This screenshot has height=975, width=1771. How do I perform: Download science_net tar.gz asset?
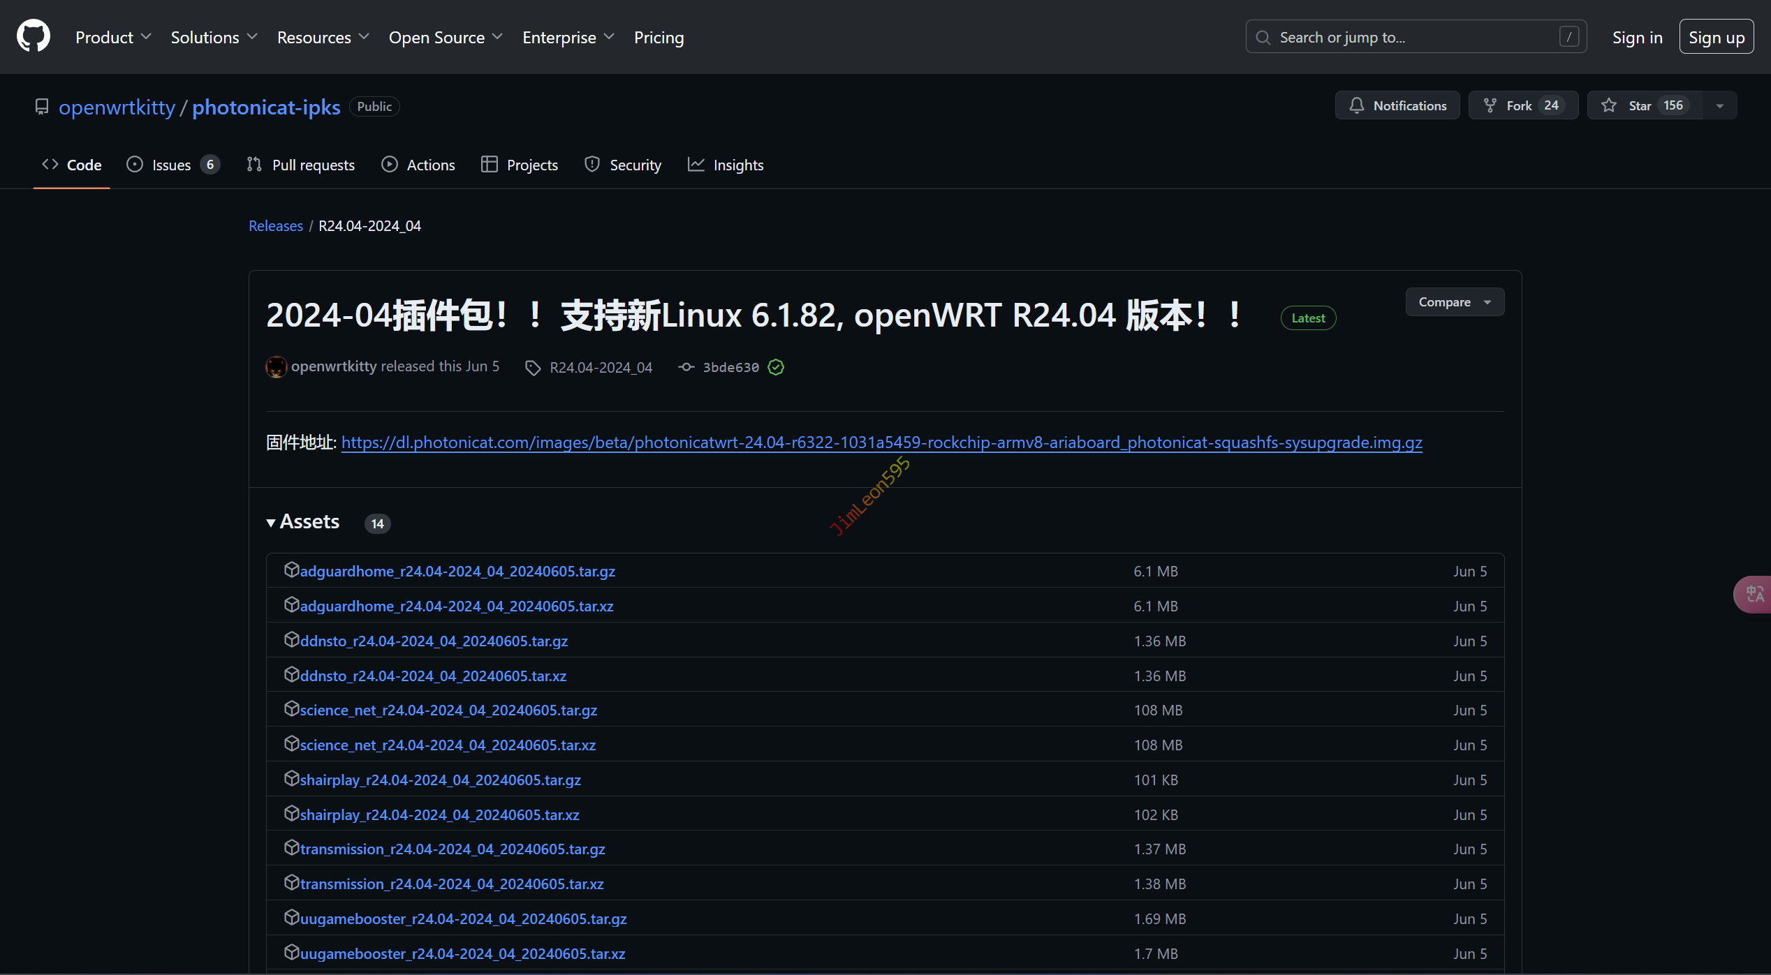(448, 710)
